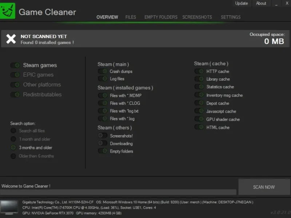Select 1 month and older radio option
This screenshot has width=291, height=218.
13,139
